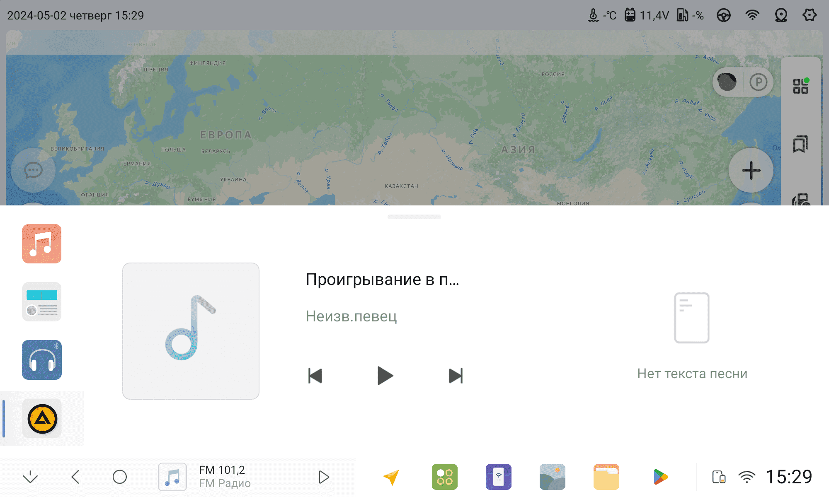The image size is (829, 497).
Task: Launch navigation arrow app in dock
Action: tap(391, 477)
